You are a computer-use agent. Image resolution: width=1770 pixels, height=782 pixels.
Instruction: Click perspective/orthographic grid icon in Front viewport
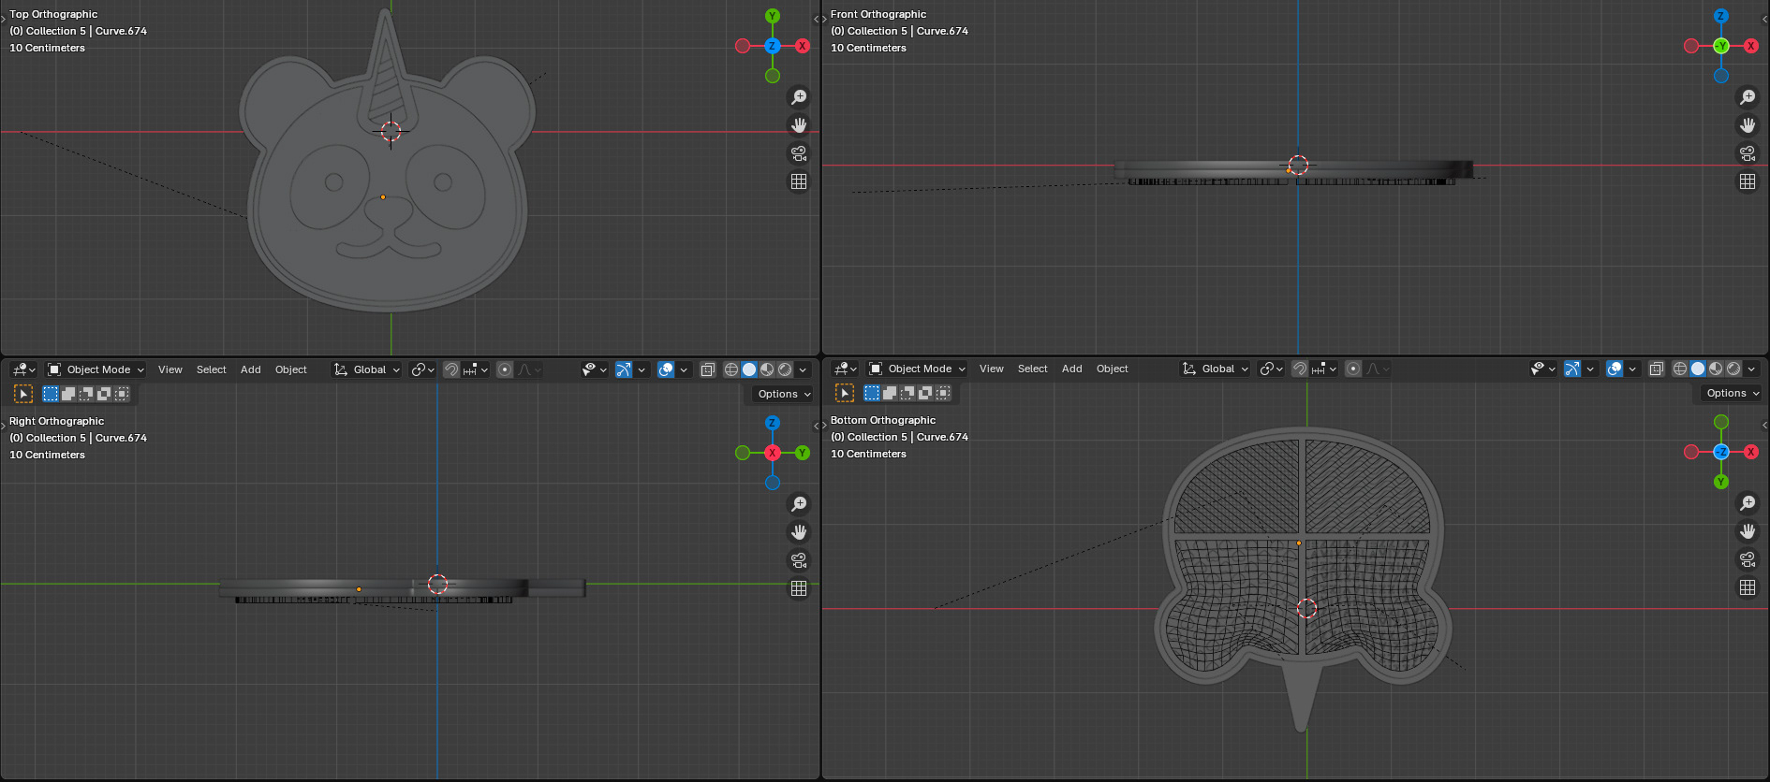pos(1748,181)
